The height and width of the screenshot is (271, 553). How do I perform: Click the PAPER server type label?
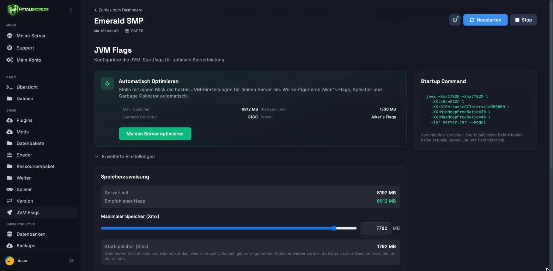pos(134,31)
